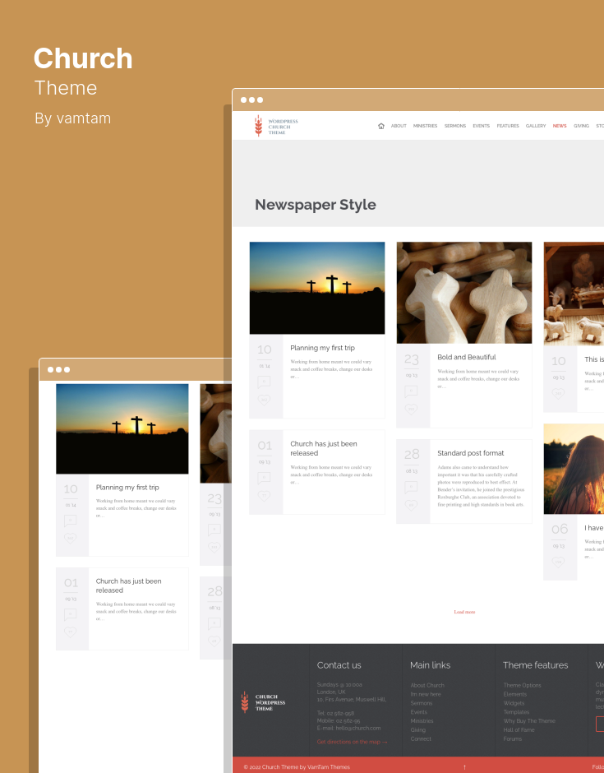Click the Load more link
The width and height of the screenshot is (604, 773).
464,612
